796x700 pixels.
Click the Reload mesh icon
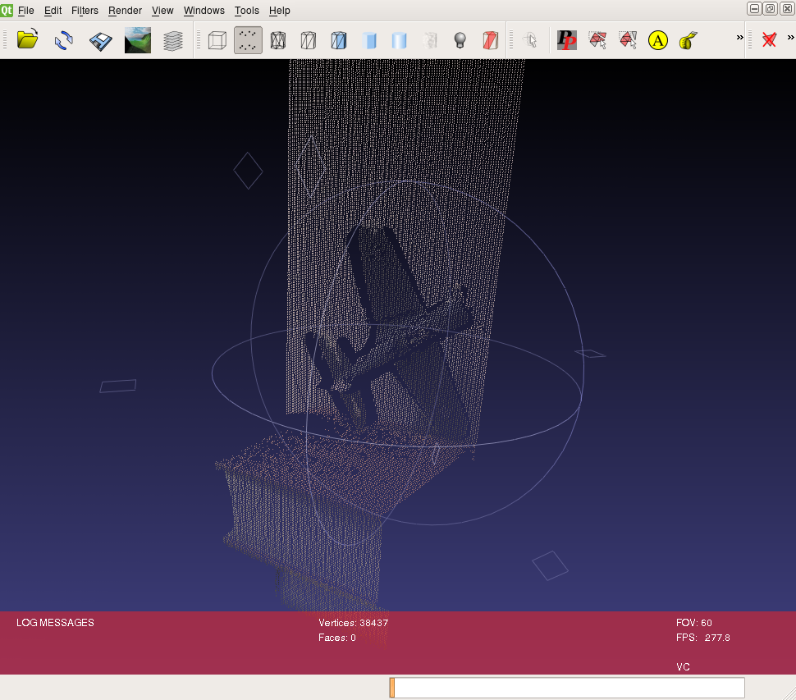point(64,39)
